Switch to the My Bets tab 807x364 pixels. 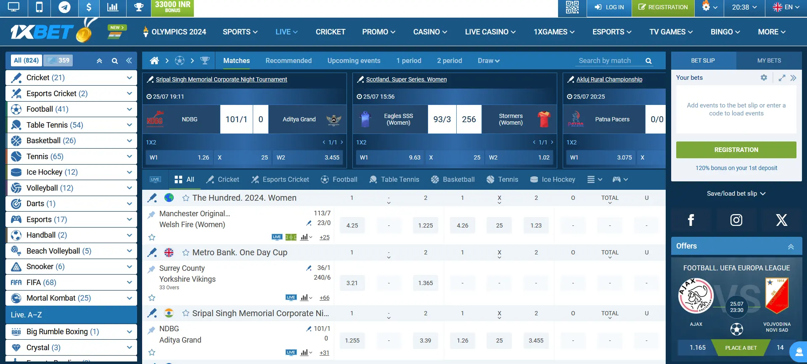coord(769,60)
